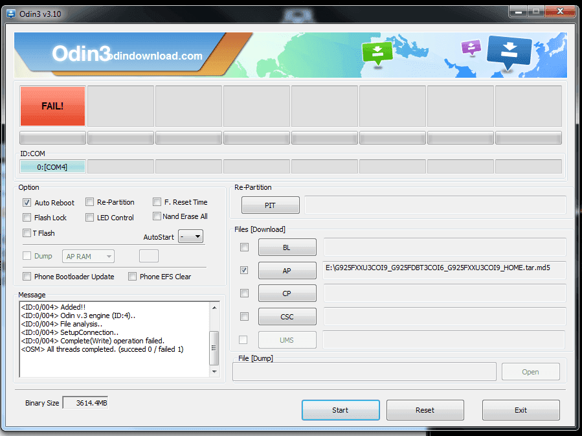Click 'Complete(Write) operation failed.' log line
This screenshot has height=436, width=582.
click(93, 341)
